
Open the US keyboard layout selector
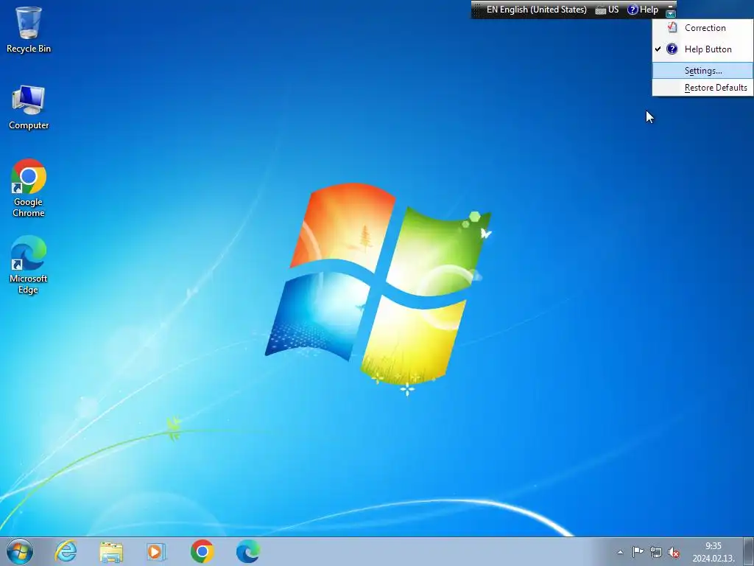tap(607, 10)
